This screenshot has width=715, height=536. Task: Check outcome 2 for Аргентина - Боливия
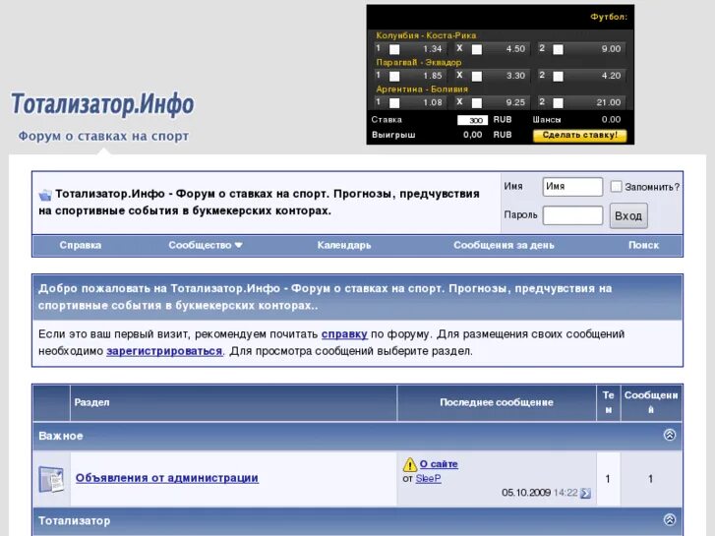(559, 103)
